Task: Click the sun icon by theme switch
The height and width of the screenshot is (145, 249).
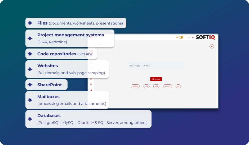Action: 177,37
